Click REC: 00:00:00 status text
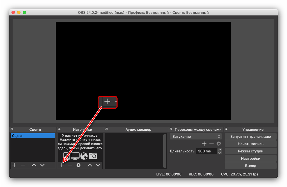 click(201, 174)
